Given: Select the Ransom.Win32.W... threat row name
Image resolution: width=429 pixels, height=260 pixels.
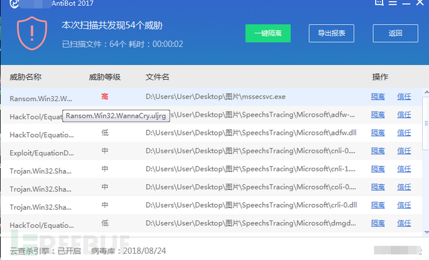Looking at the screenshot, I should click(x=41, y=99).
